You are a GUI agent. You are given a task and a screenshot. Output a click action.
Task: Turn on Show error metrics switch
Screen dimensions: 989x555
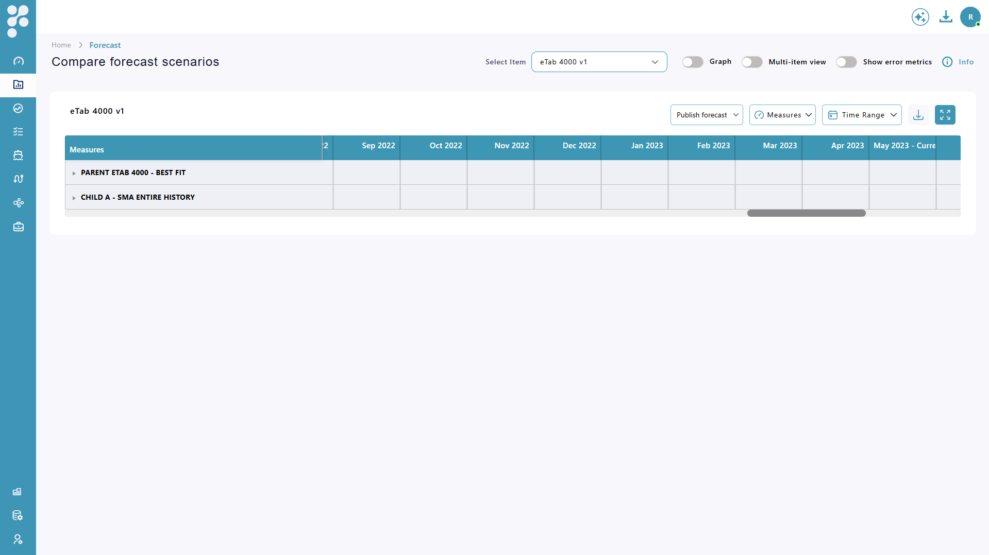click(846, 62)
